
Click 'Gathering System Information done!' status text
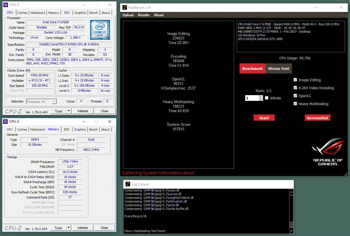tap(158, 173)
